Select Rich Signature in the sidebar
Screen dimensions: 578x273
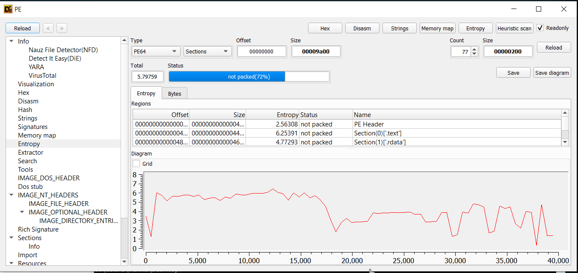click(38, 229)
